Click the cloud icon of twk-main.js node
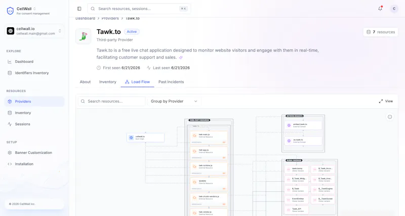The height and width of the screenshot is (216, 405). point(194,136)
